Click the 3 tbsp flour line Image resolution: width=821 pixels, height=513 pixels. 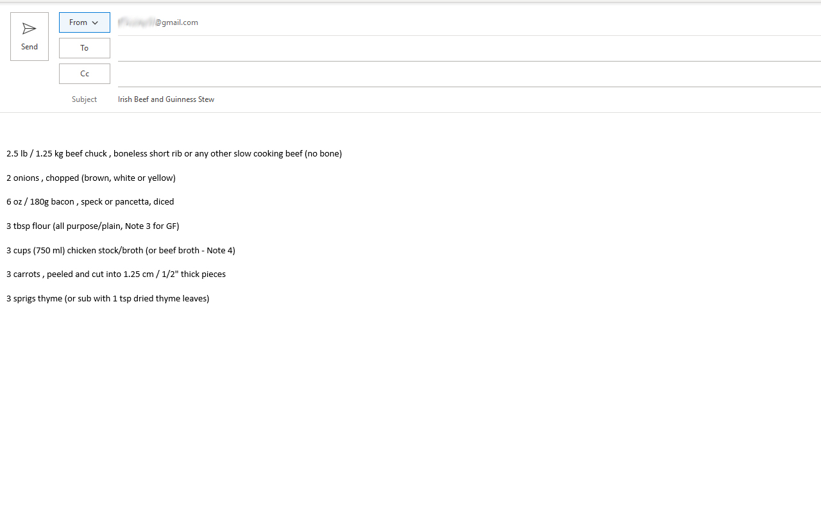tap(92, 226)
